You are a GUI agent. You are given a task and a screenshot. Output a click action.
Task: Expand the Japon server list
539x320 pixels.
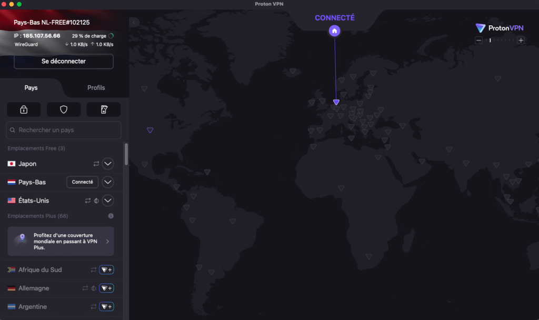107,164
